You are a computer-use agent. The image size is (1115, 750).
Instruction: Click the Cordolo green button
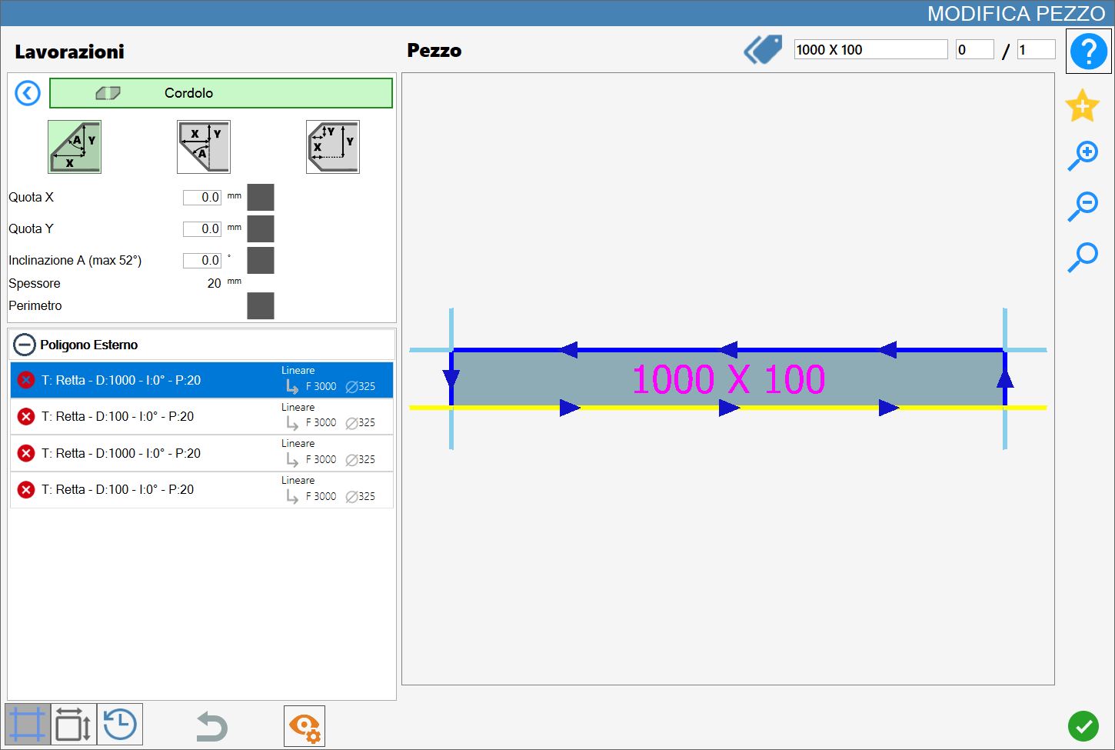[x=221, y=93]
